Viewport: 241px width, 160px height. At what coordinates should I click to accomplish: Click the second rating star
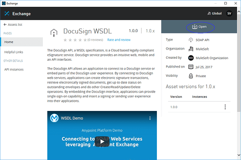[70, 40]
